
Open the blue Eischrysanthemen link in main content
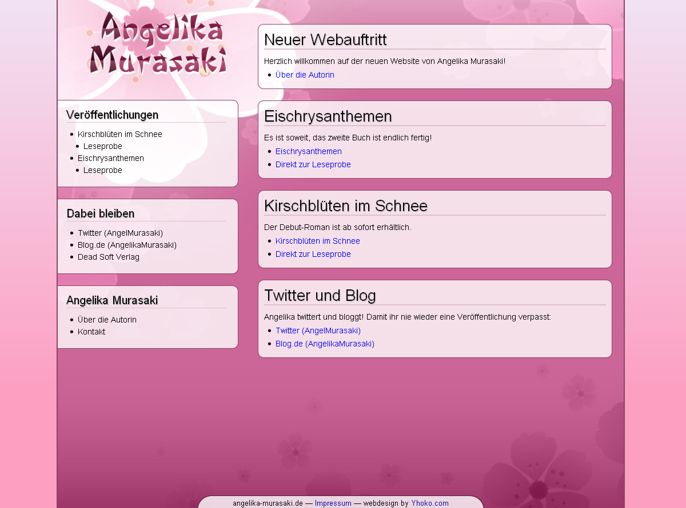[x=308, y=151]
